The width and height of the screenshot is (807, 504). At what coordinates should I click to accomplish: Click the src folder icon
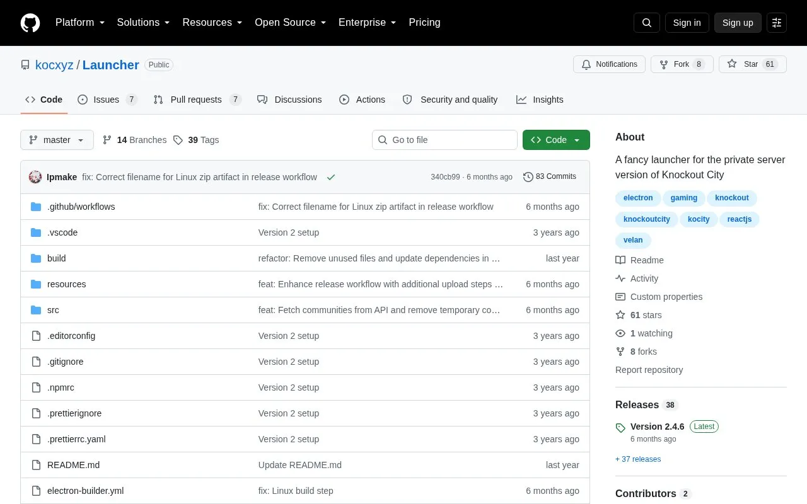(36, 310)
